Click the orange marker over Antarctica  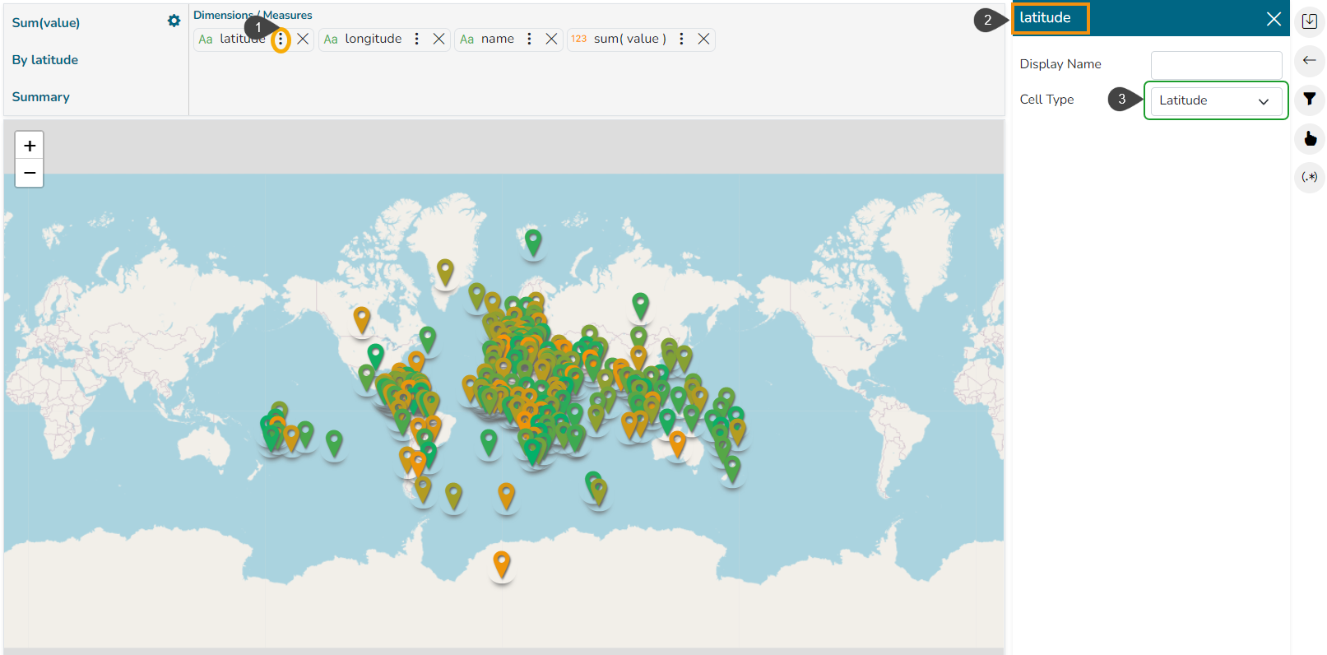click(x=502, y=564)
